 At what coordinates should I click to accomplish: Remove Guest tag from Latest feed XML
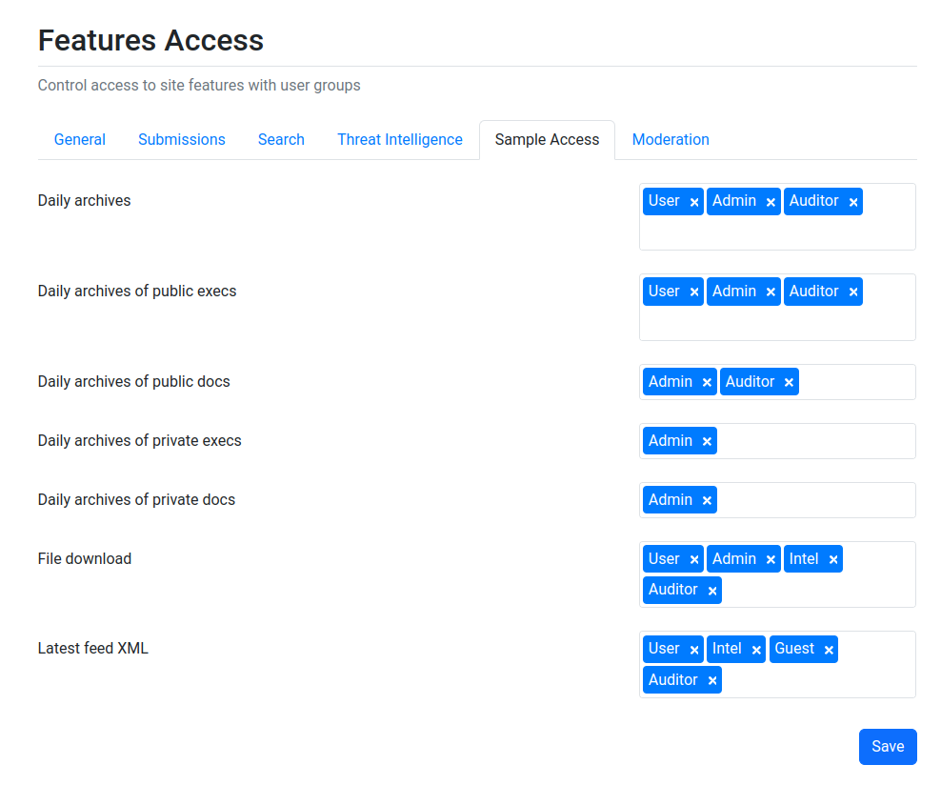[829, 650]
